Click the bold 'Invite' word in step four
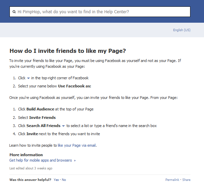 pos(32,134)
